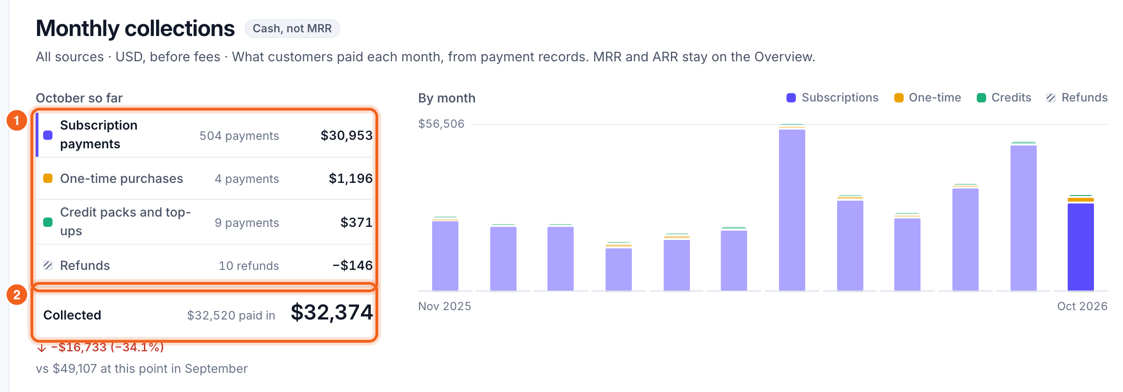The image size is (1123, 392).
Task: Click the $1,196 one-time amount
Action: [351, 178]
